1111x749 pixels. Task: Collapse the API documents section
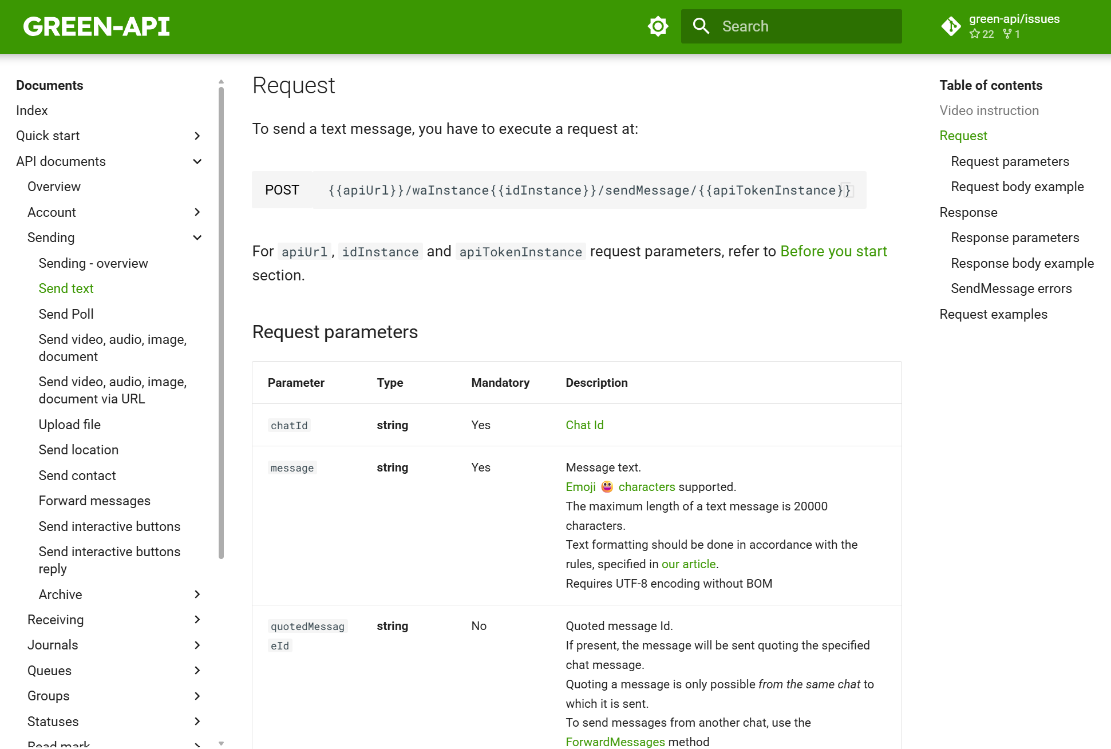[x=197, y=161]
